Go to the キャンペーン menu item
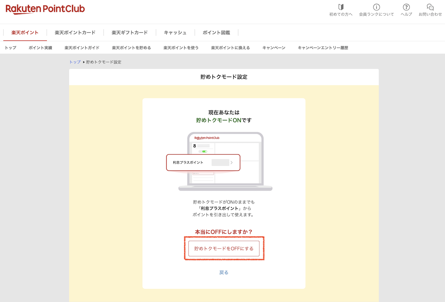Image resolution: width=445 pixels, height=302 pixels. (274, 48)
